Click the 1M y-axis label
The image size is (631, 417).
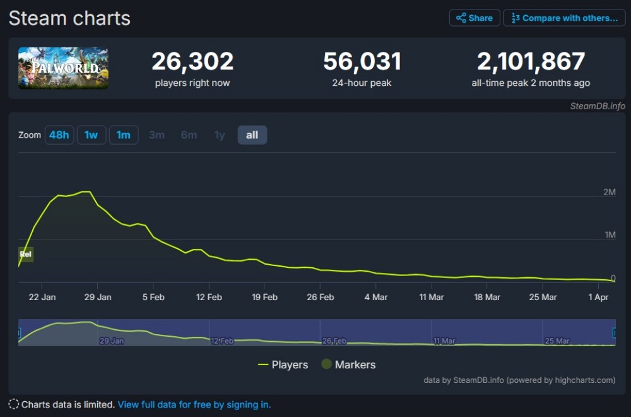(x=610, y=235)
